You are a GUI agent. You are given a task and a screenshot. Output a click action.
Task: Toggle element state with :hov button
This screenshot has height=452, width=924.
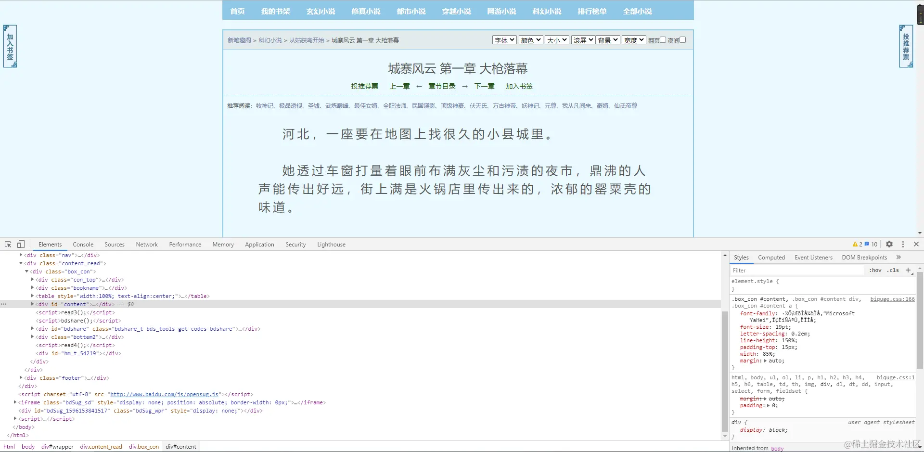pos(875,270)
